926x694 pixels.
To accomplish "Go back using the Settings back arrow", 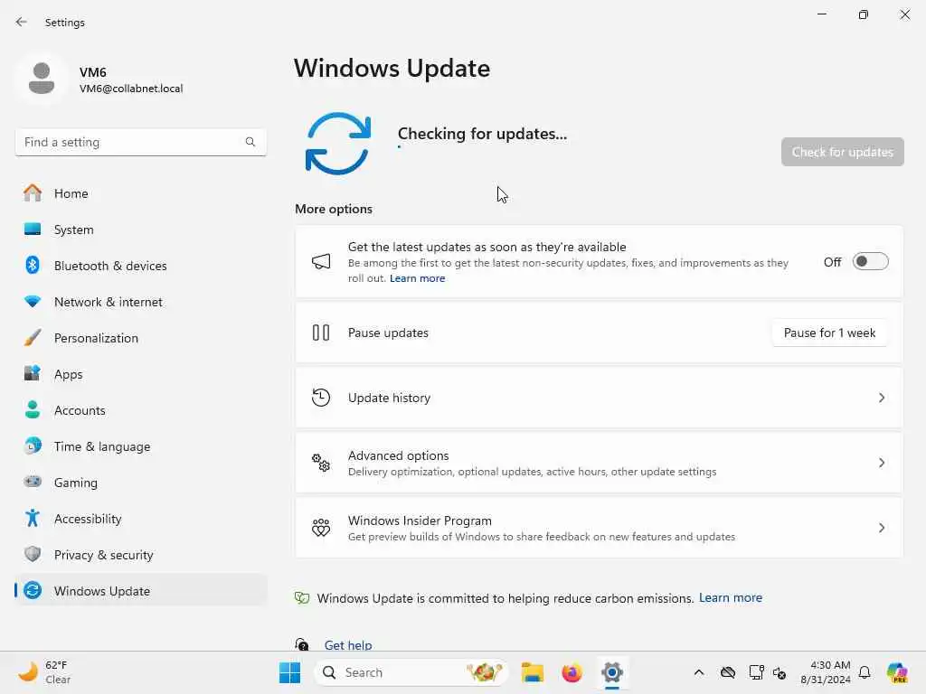I will (22, 22).
